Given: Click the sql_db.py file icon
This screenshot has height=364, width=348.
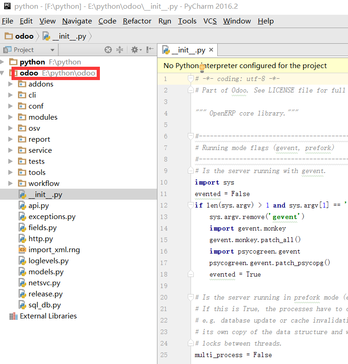Looking at the screenshot, I should coord(22,305).
